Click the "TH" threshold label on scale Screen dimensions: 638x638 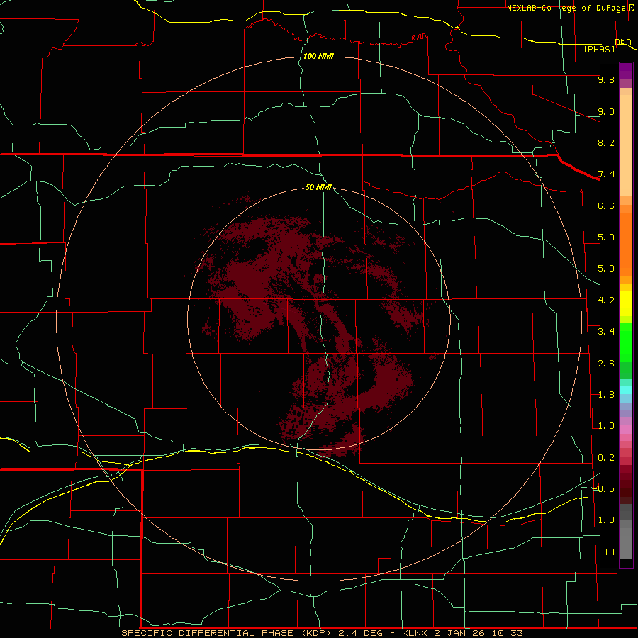[x=609, y=552]
